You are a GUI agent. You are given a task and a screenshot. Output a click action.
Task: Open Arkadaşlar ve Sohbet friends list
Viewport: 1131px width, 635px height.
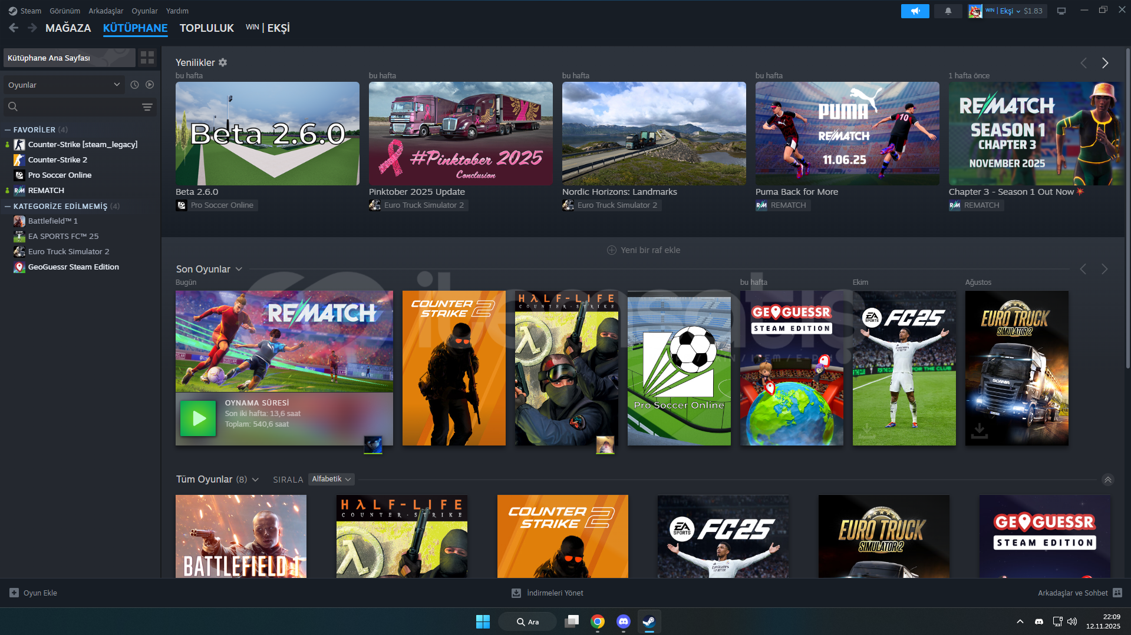1080,593
